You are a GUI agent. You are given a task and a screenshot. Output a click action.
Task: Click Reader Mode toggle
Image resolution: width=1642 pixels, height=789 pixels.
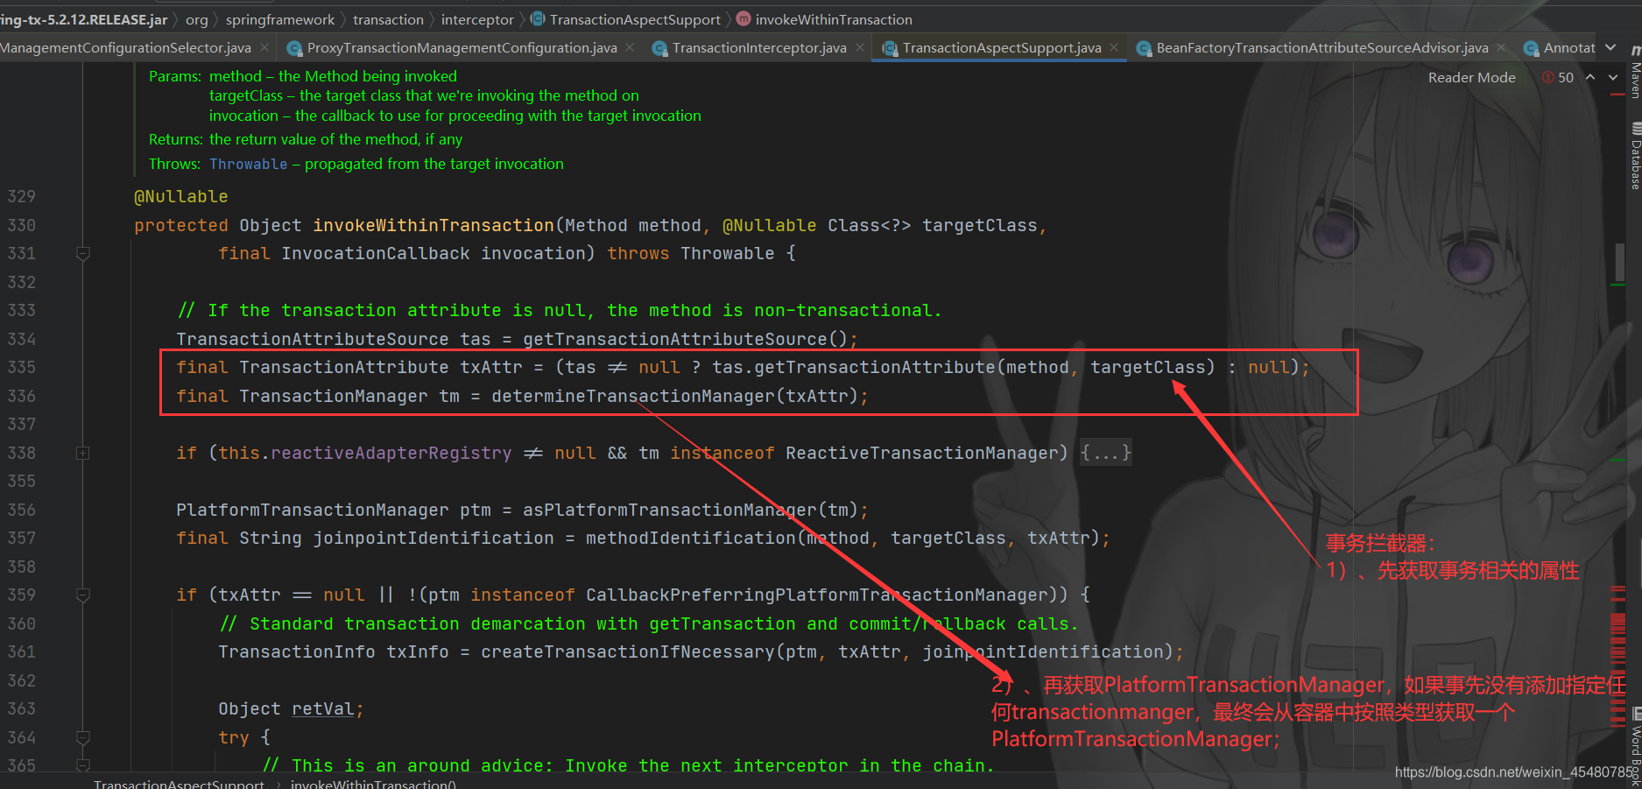(x=1471, y=77)
